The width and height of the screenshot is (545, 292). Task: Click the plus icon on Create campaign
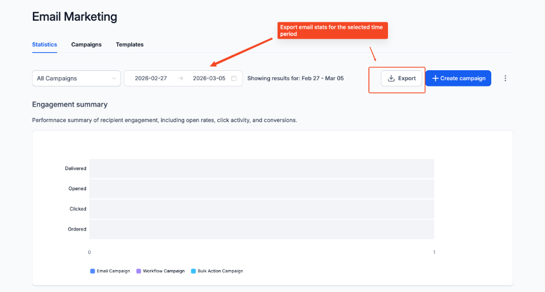point(435,78)
